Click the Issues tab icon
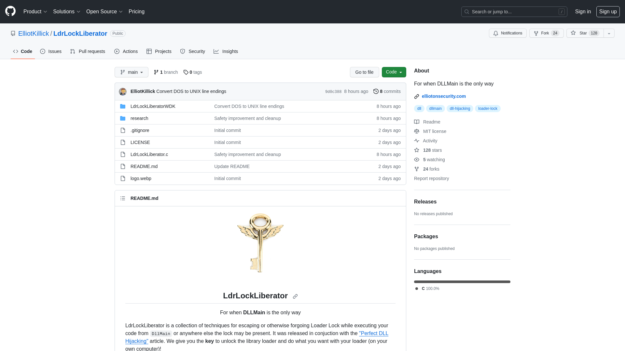This screenshot has width=625, height=351. [x=43, y=51]
